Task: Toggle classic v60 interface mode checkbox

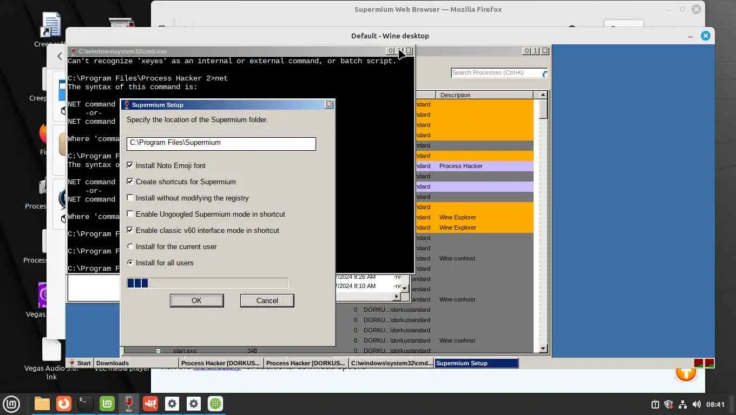Action: (x=130, y=230)
